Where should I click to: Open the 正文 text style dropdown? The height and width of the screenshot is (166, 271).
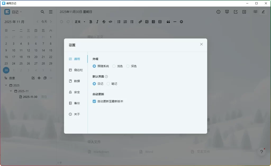pos(80,22)
